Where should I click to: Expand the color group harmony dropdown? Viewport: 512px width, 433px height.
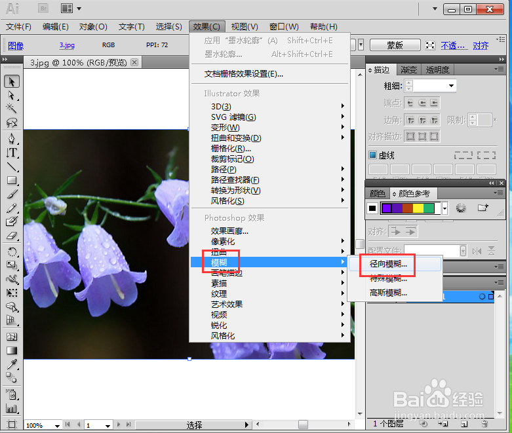(x=444, y=208)
